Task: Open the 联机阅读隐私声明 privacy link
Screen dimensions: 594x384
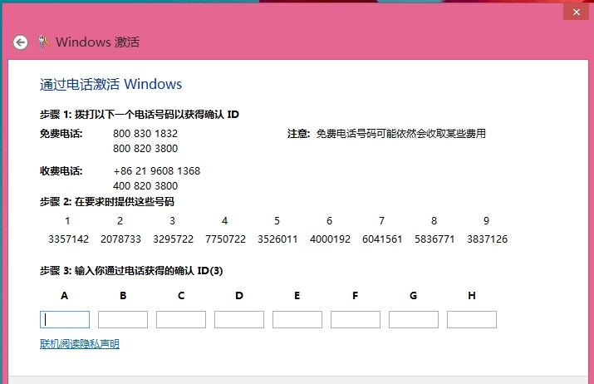Action: click(80, 344)
